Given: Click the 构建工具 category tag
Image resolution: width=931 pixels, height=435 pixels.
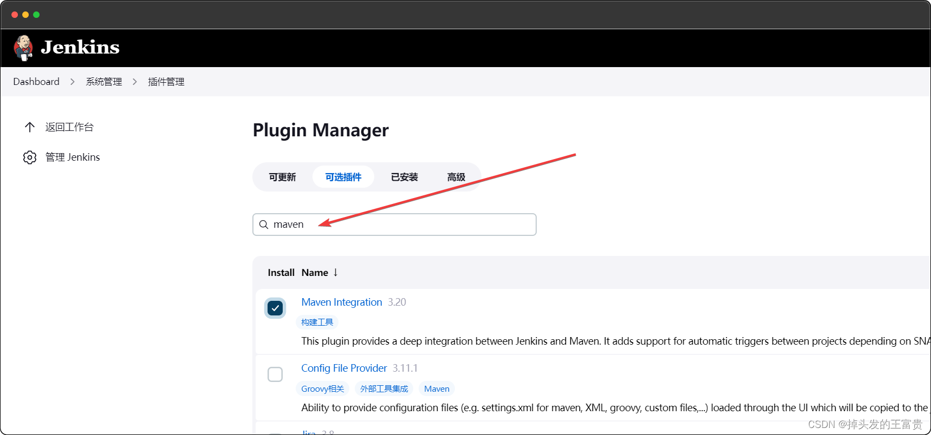Looking at the screenshot, I should click(x=317, y=322).
